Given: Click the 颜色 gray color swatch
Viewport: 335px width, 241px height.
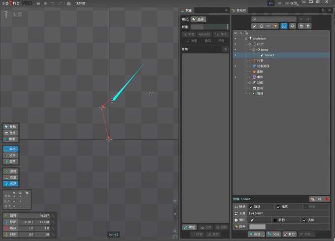Looking at the screenshot, I should click(x=257, y=227).
